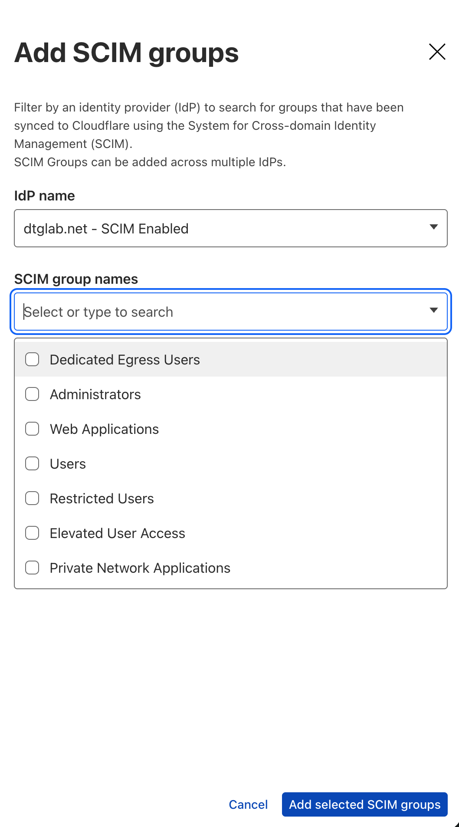Tick the Administrators checkbox
Image resolution: width=459 pixels, height=827 pixels.
pos(32,394)
